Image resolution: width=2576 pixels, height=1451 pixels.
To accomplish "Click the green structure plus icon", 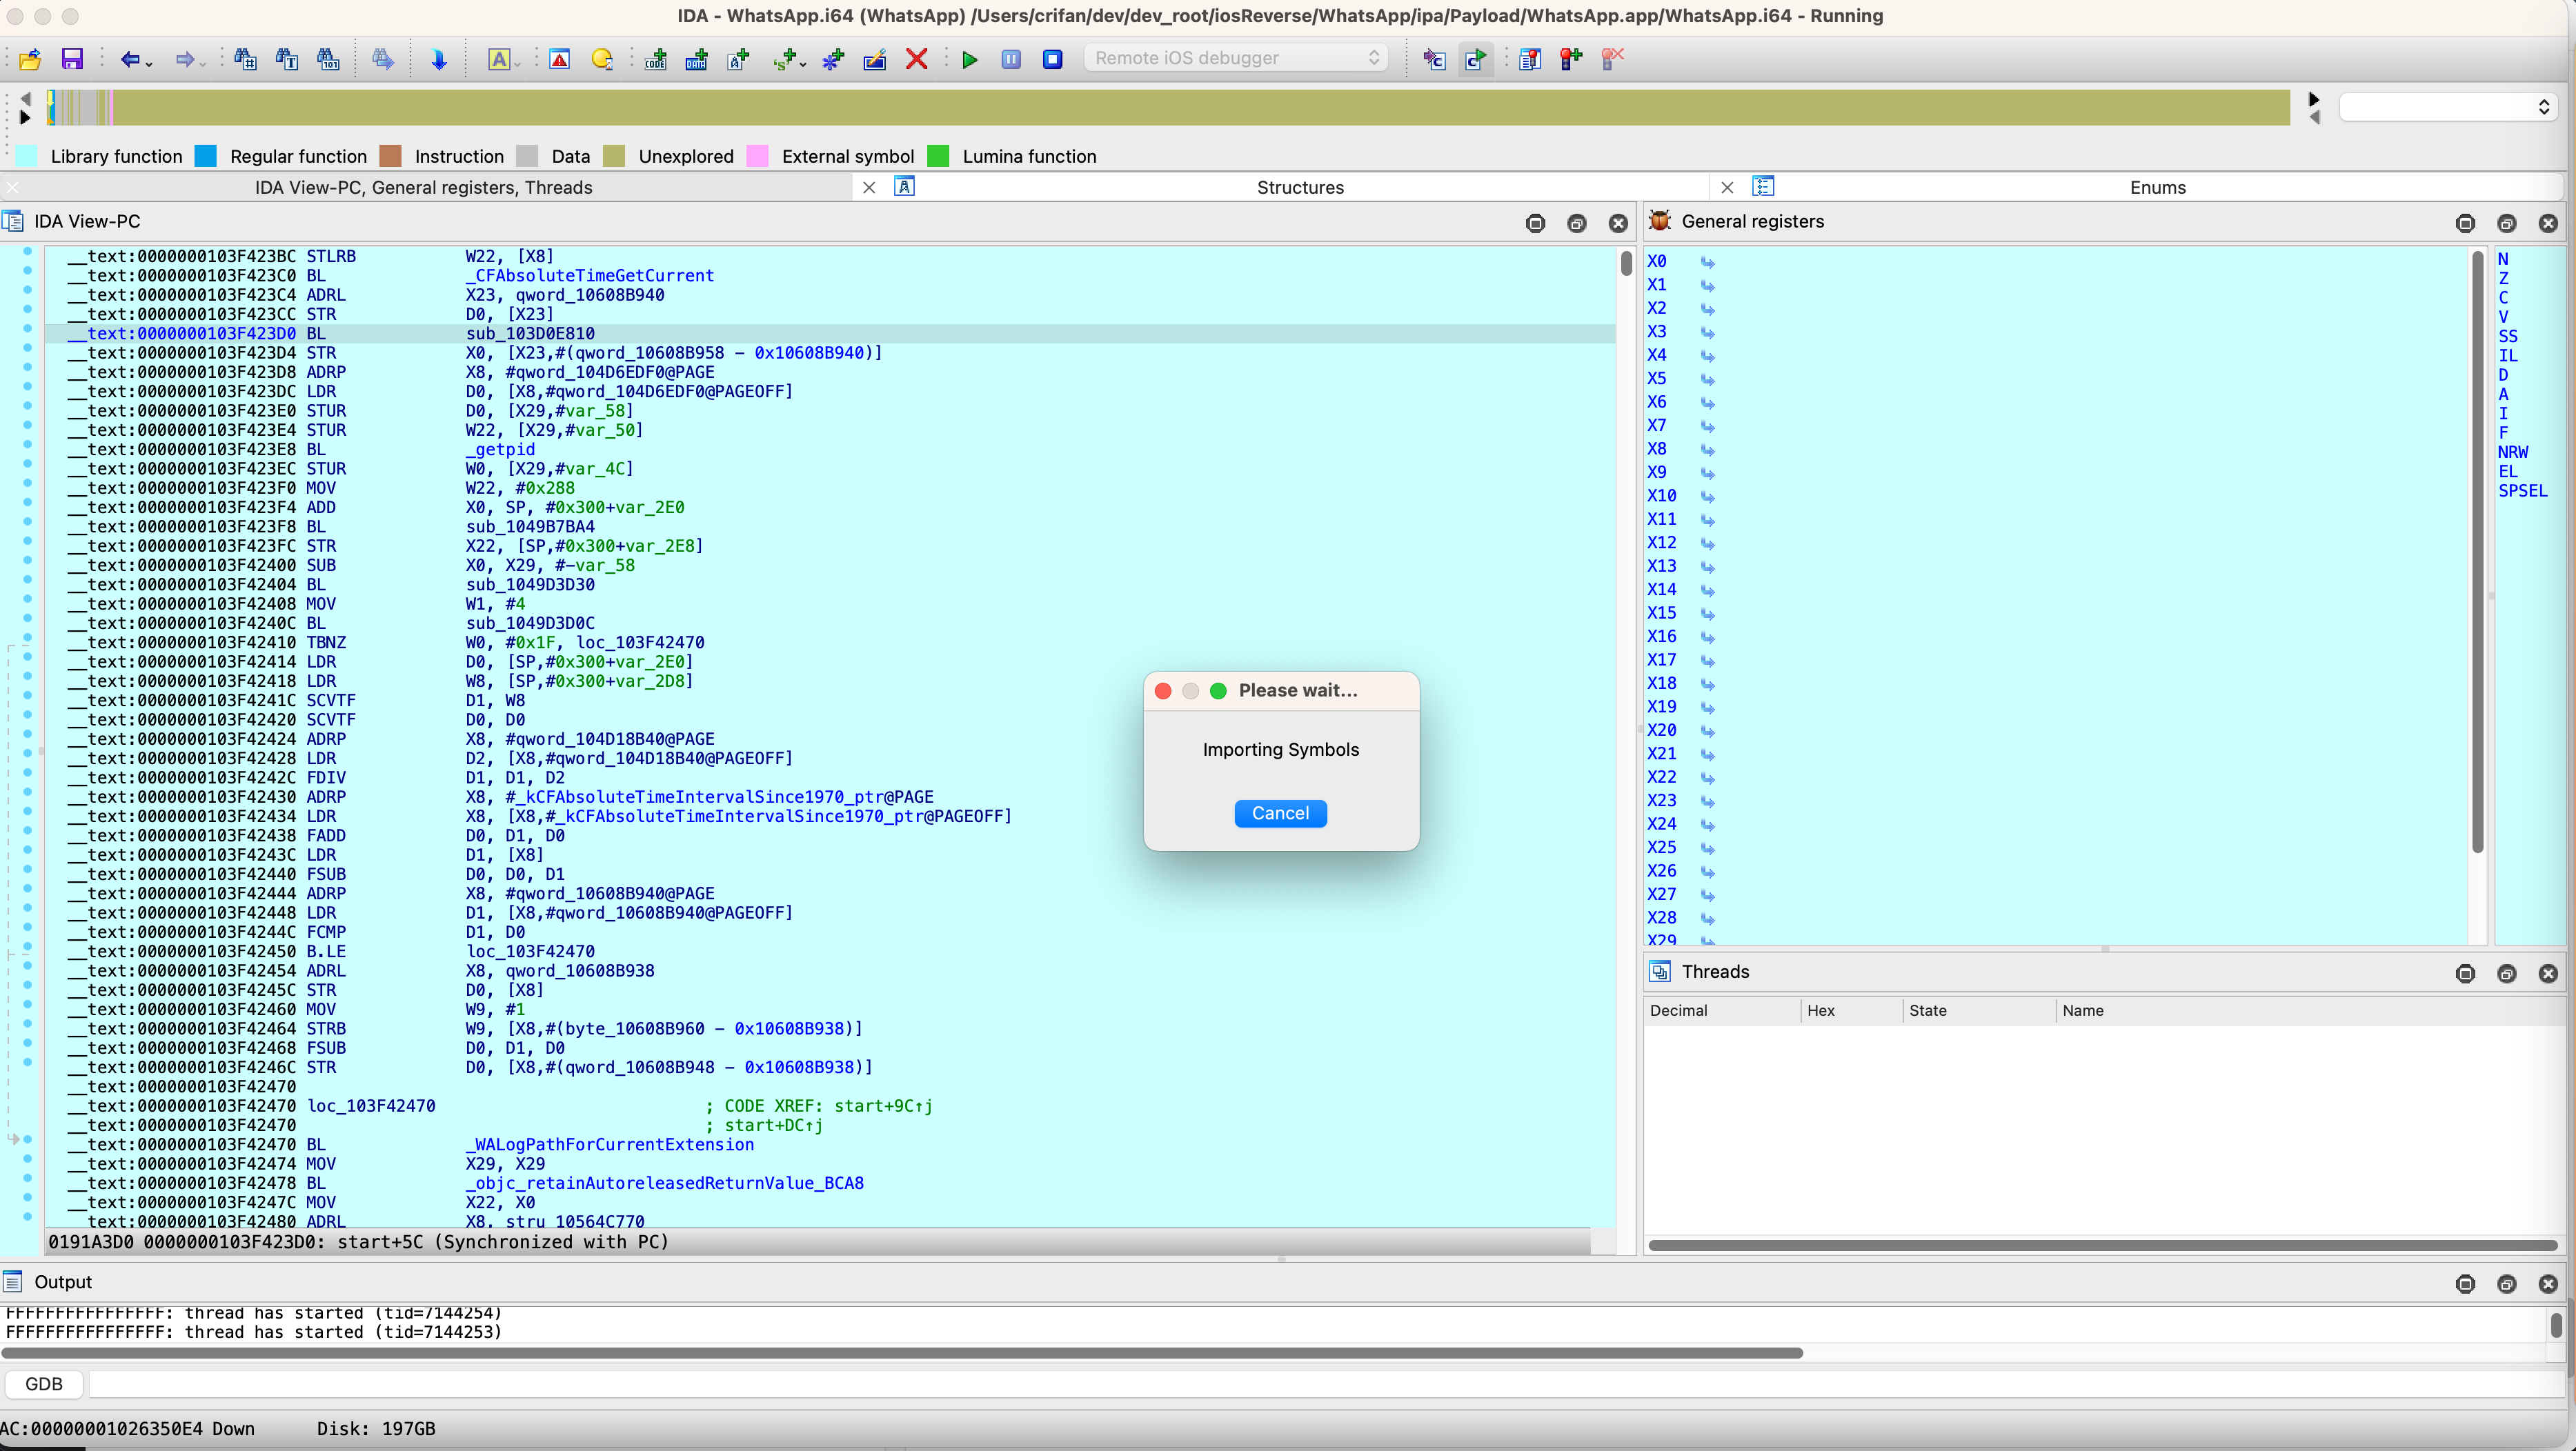I will point(785,59).
